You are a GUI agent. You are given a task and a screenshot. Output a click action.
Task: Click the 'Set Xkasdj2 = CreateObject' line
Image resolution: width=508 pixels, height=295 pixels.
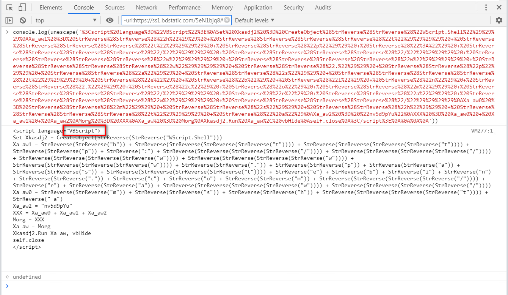click(117, 137)
